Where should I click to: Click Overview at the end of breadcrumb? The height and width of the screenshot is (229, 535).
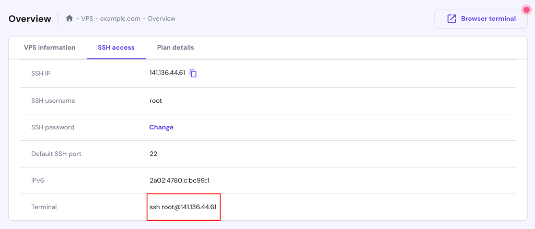tap(161, 19)
